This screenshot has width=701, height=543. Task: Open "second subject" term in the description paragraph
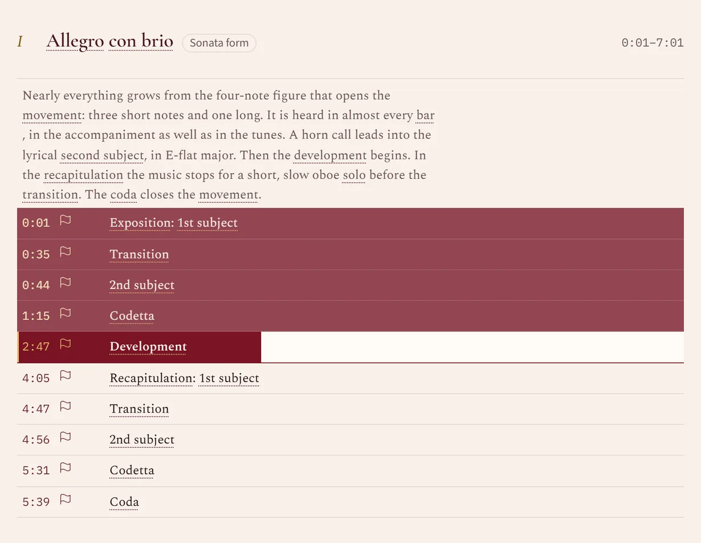coord(102,155)
